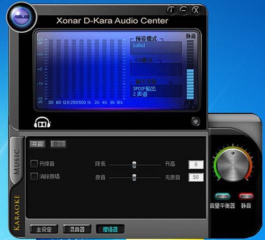This screenshot has height=240, width=265.
Task: Switch to the KARAOKE side tab
Action: point(17,212)
